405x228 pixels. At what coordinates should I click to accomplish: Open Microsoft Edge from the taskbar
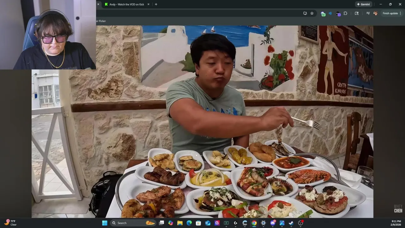pyautogui.click(x=189, y=223)
